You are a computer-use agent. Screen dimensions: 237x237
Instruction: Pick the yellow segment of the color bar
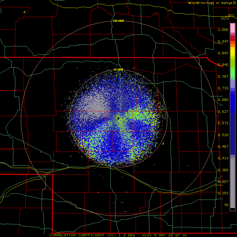pos(233,52)
